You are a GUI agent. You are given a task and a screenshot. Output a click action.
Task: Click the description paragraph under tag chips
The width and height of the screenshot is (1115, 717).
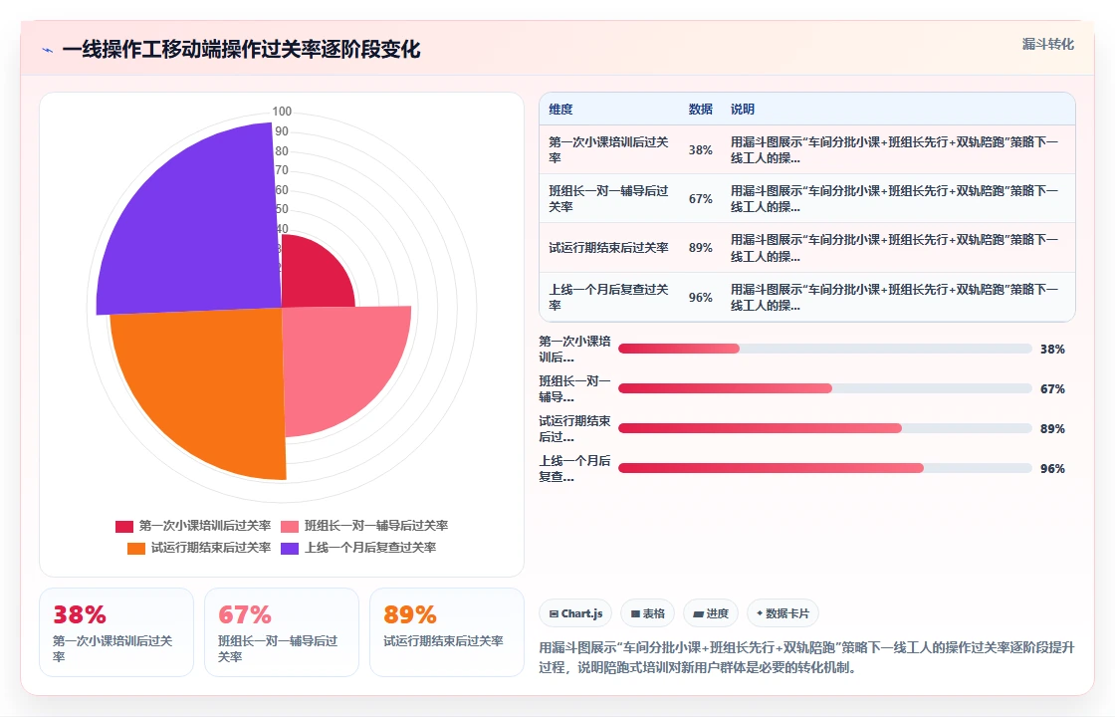point(806,657)
